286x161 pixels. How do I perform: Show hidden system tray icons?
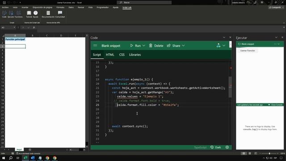coord(263,158)
